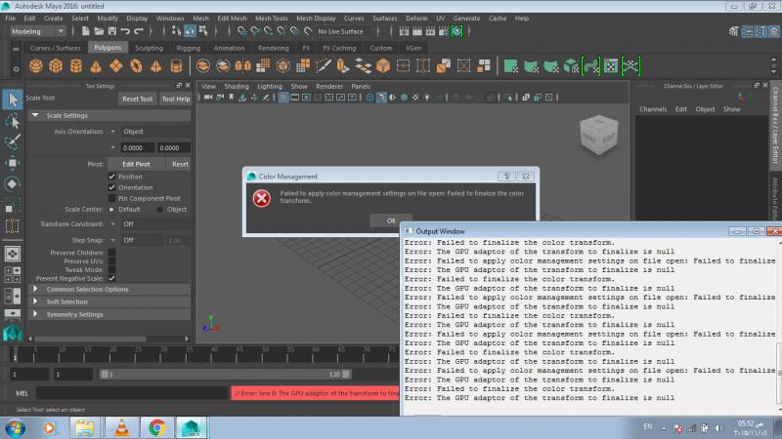
Task: Click the Edit Pivot button
Action: pos(136,164)
